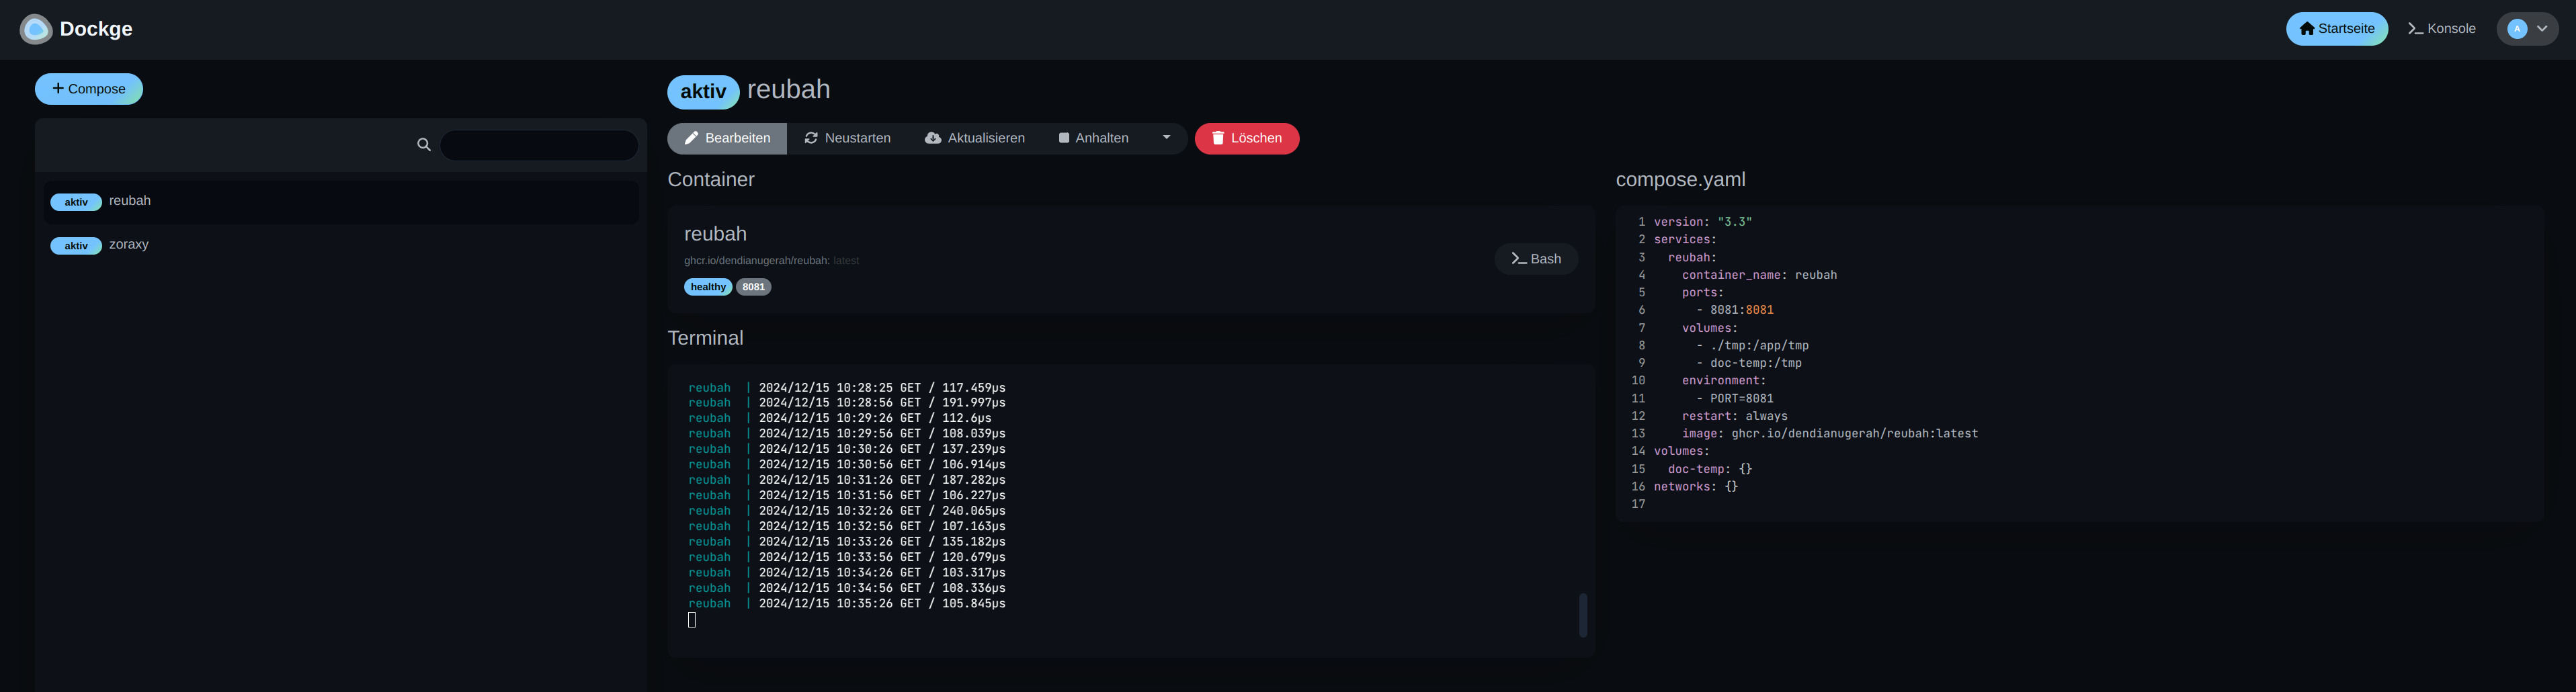
Task: Click version line in compose.yaml
Action: pyautogui.click(x=1703, y=222)
